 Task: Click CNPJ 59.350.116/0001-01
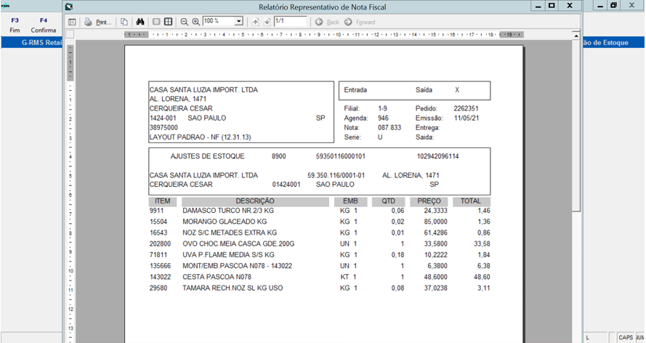tap(336, 175)
